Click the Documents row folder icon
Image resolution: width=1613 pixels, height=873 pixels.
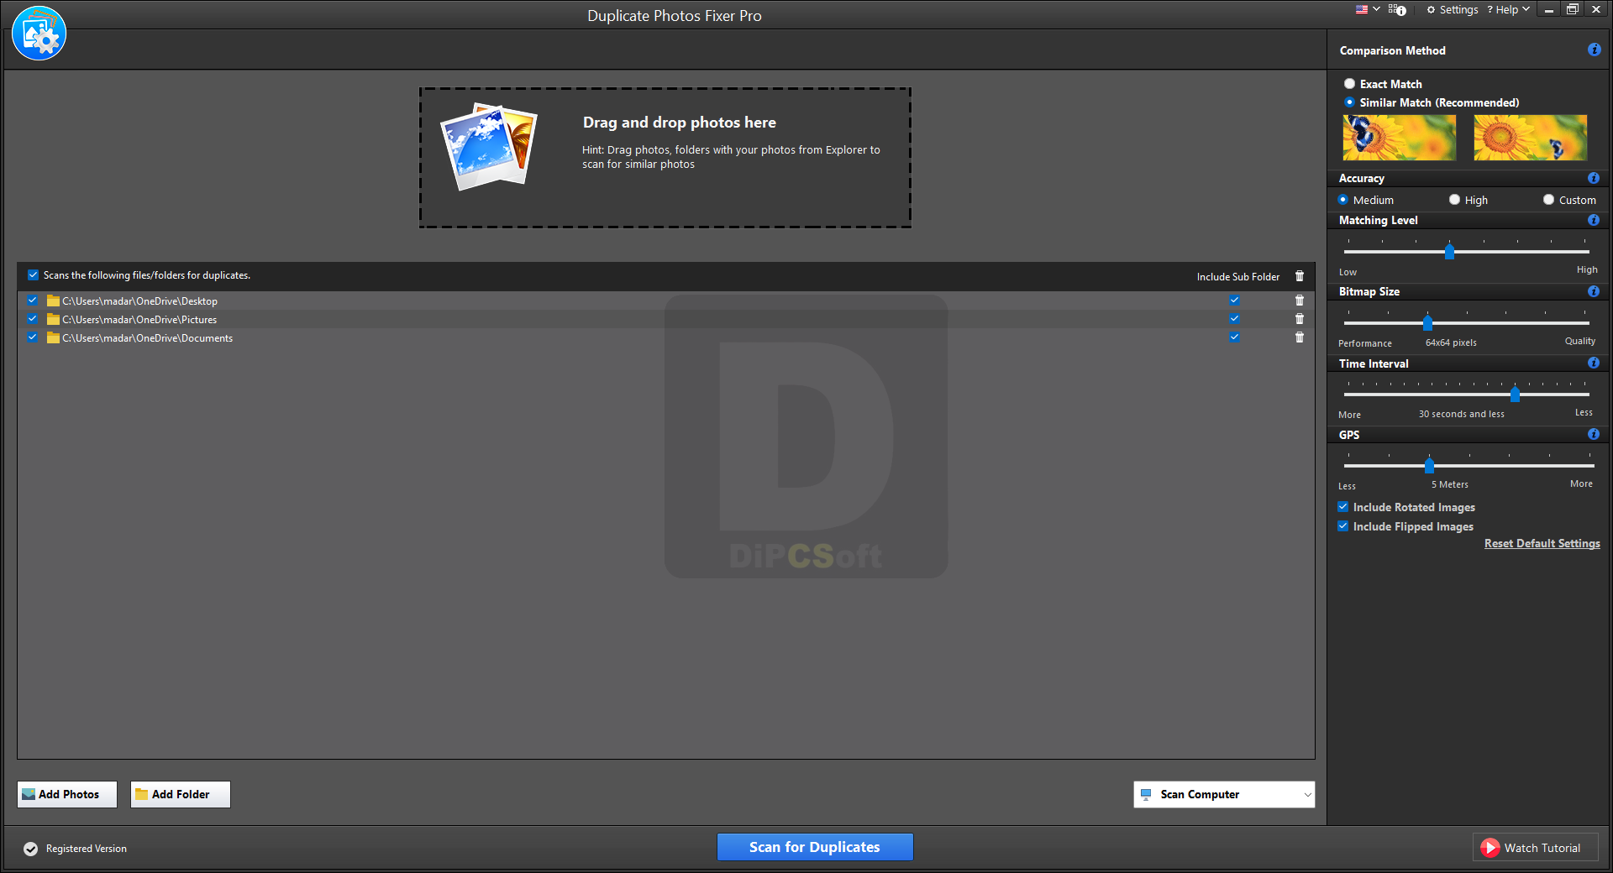coord(53,337)
